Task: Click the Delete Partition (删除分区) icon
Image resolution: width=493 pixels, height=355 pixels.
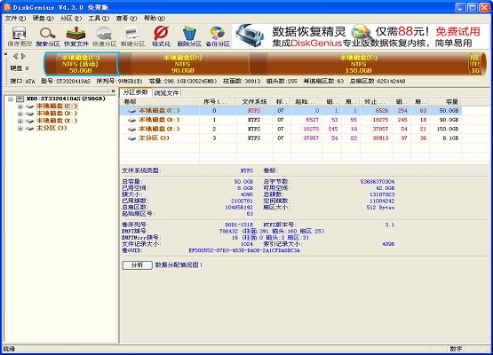Action: pyautogui.click(x=189, y=36)
